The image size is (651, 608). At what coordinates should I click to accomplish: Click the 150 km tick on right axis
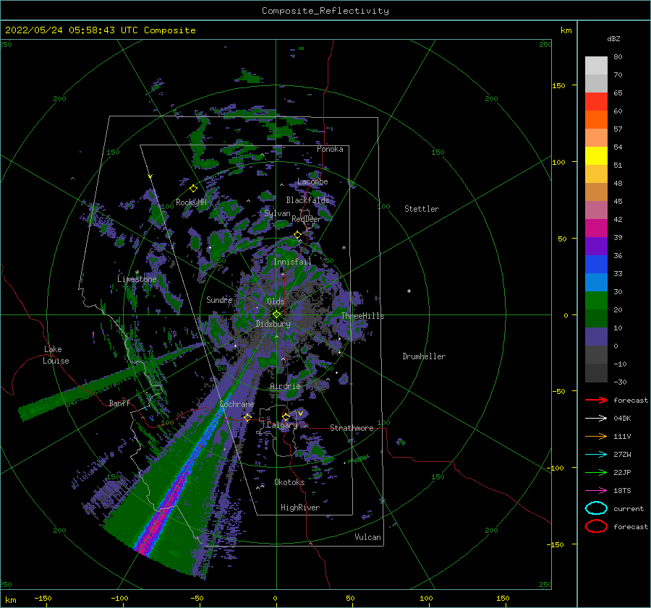coord(558,85)
